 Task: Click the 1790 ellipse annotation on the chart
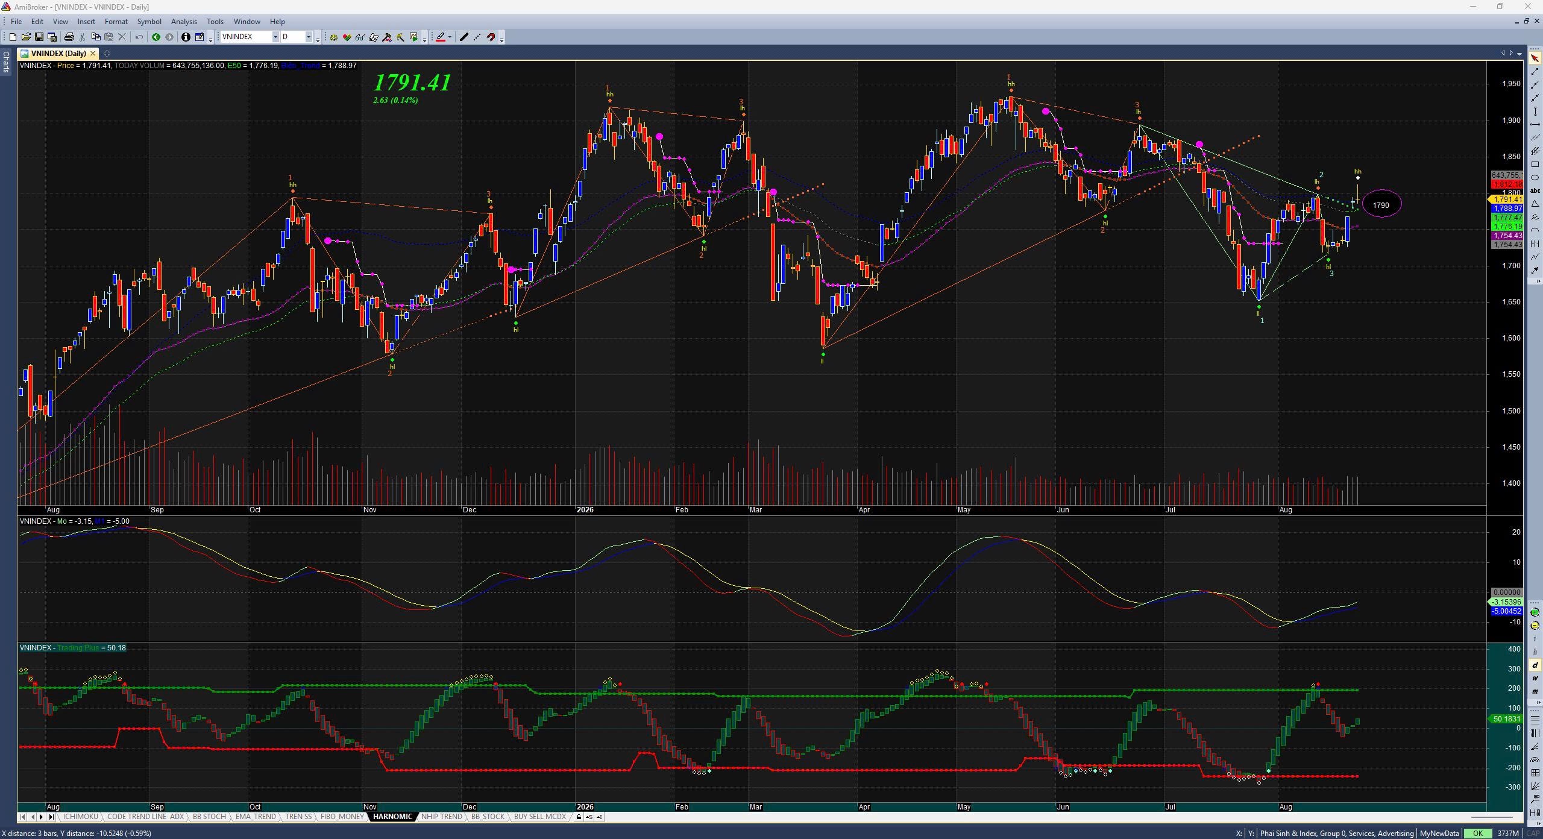click(x=1381, y=205)
